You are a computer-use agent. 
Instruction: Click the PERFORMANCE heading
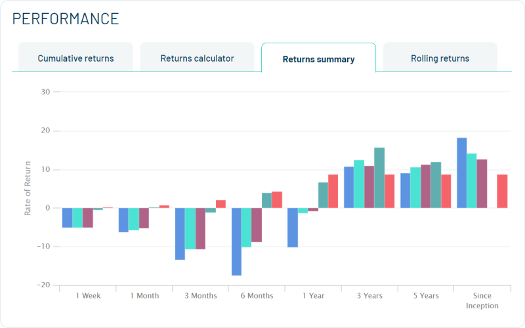[66, 18]
